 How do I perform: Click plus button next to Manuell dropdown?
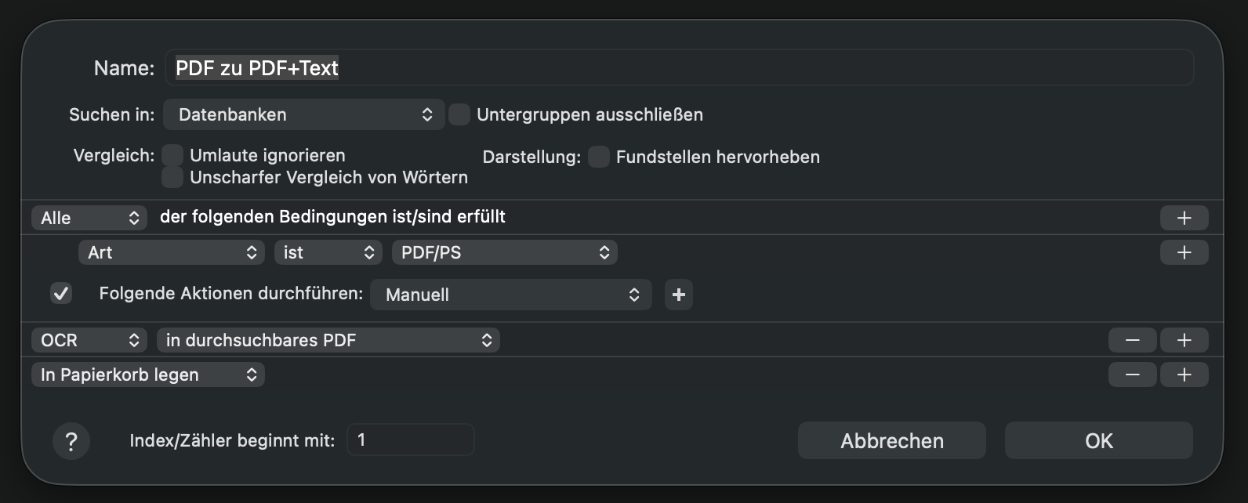[679, 295]
